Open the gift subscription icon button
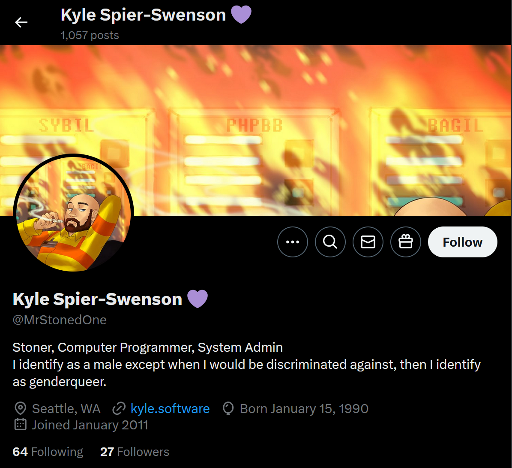The width and height of the screenshot is (512, 468). (x=406, y=242)
